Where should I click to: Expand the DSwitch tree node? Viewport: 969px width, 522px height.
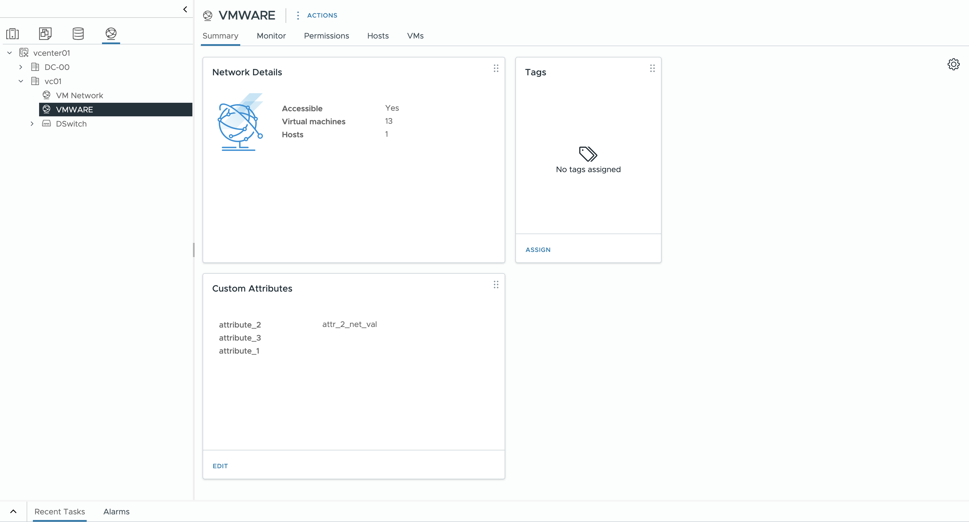32,124
